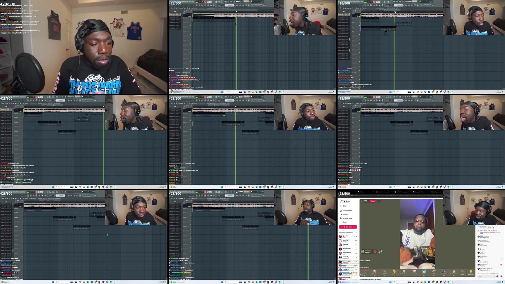Select the GG gift icon below the stream
The width and height of the screenshot is (505, 284).
[x=434, y=271]
